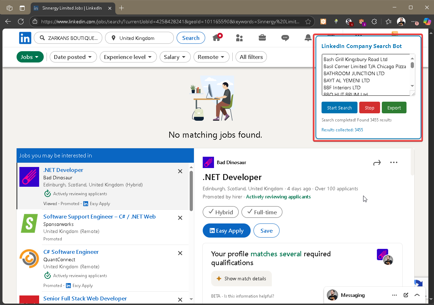Open more options for the .NET Developer job detail
Viewport: 434px width, 305px height.
click(x=394, y=162)
